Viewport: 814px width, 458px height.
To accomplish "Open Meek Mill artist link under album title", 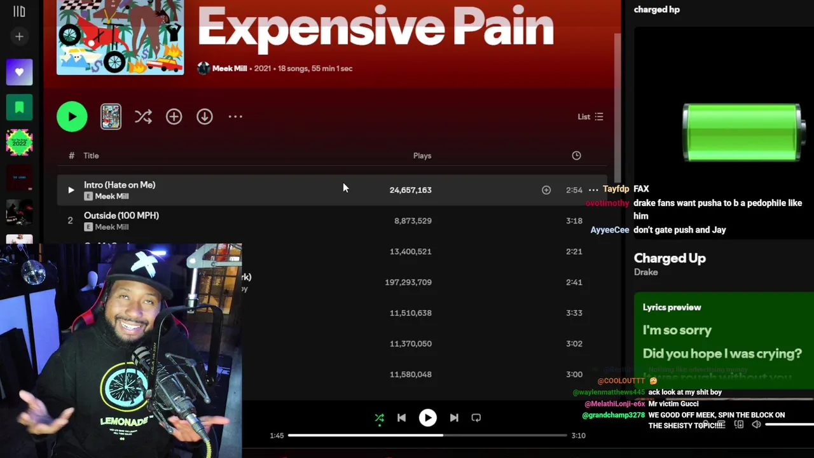I will [230, 68].
